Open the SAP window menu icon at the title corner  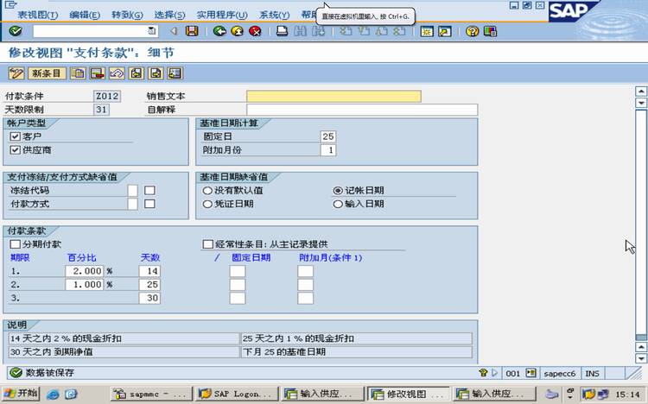coord(10,5)
